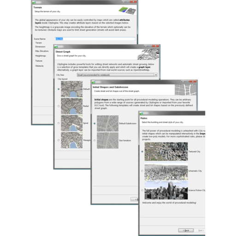Close the Street Graph window
The height and width of the screenshot is (236, 236).
156,46
